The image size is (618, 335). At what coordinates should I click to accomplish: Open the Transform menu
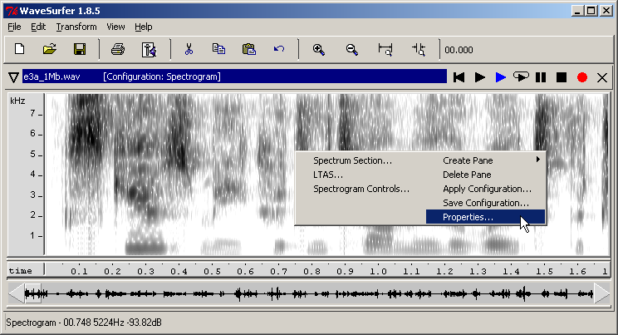pyautogui.click(x=76, y=27)
